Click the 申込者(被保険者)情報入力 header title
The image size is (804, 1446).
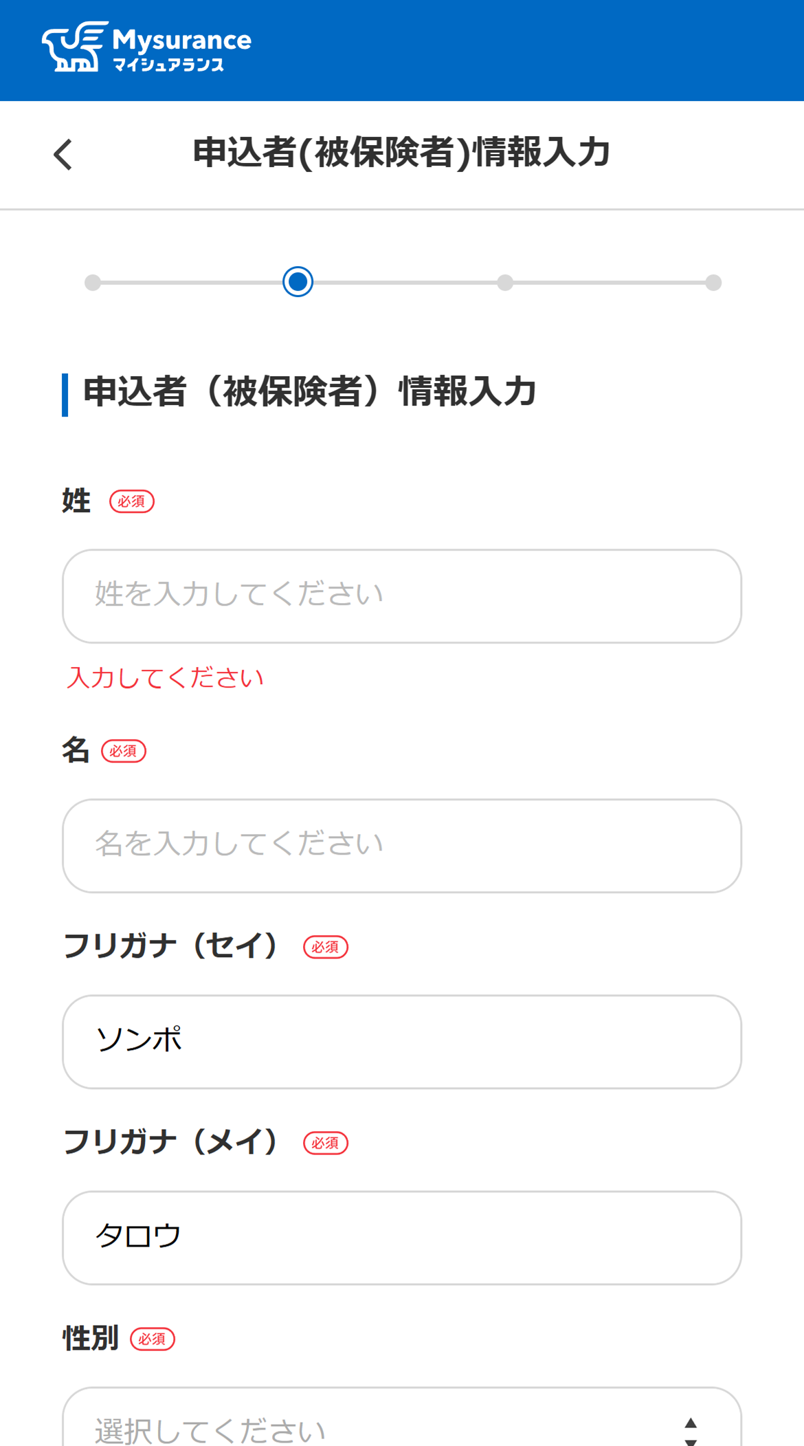coord(401,153)
